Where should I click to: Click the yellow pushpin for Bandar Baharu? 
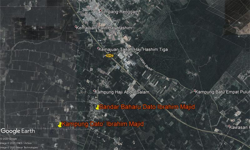[97, 107]
